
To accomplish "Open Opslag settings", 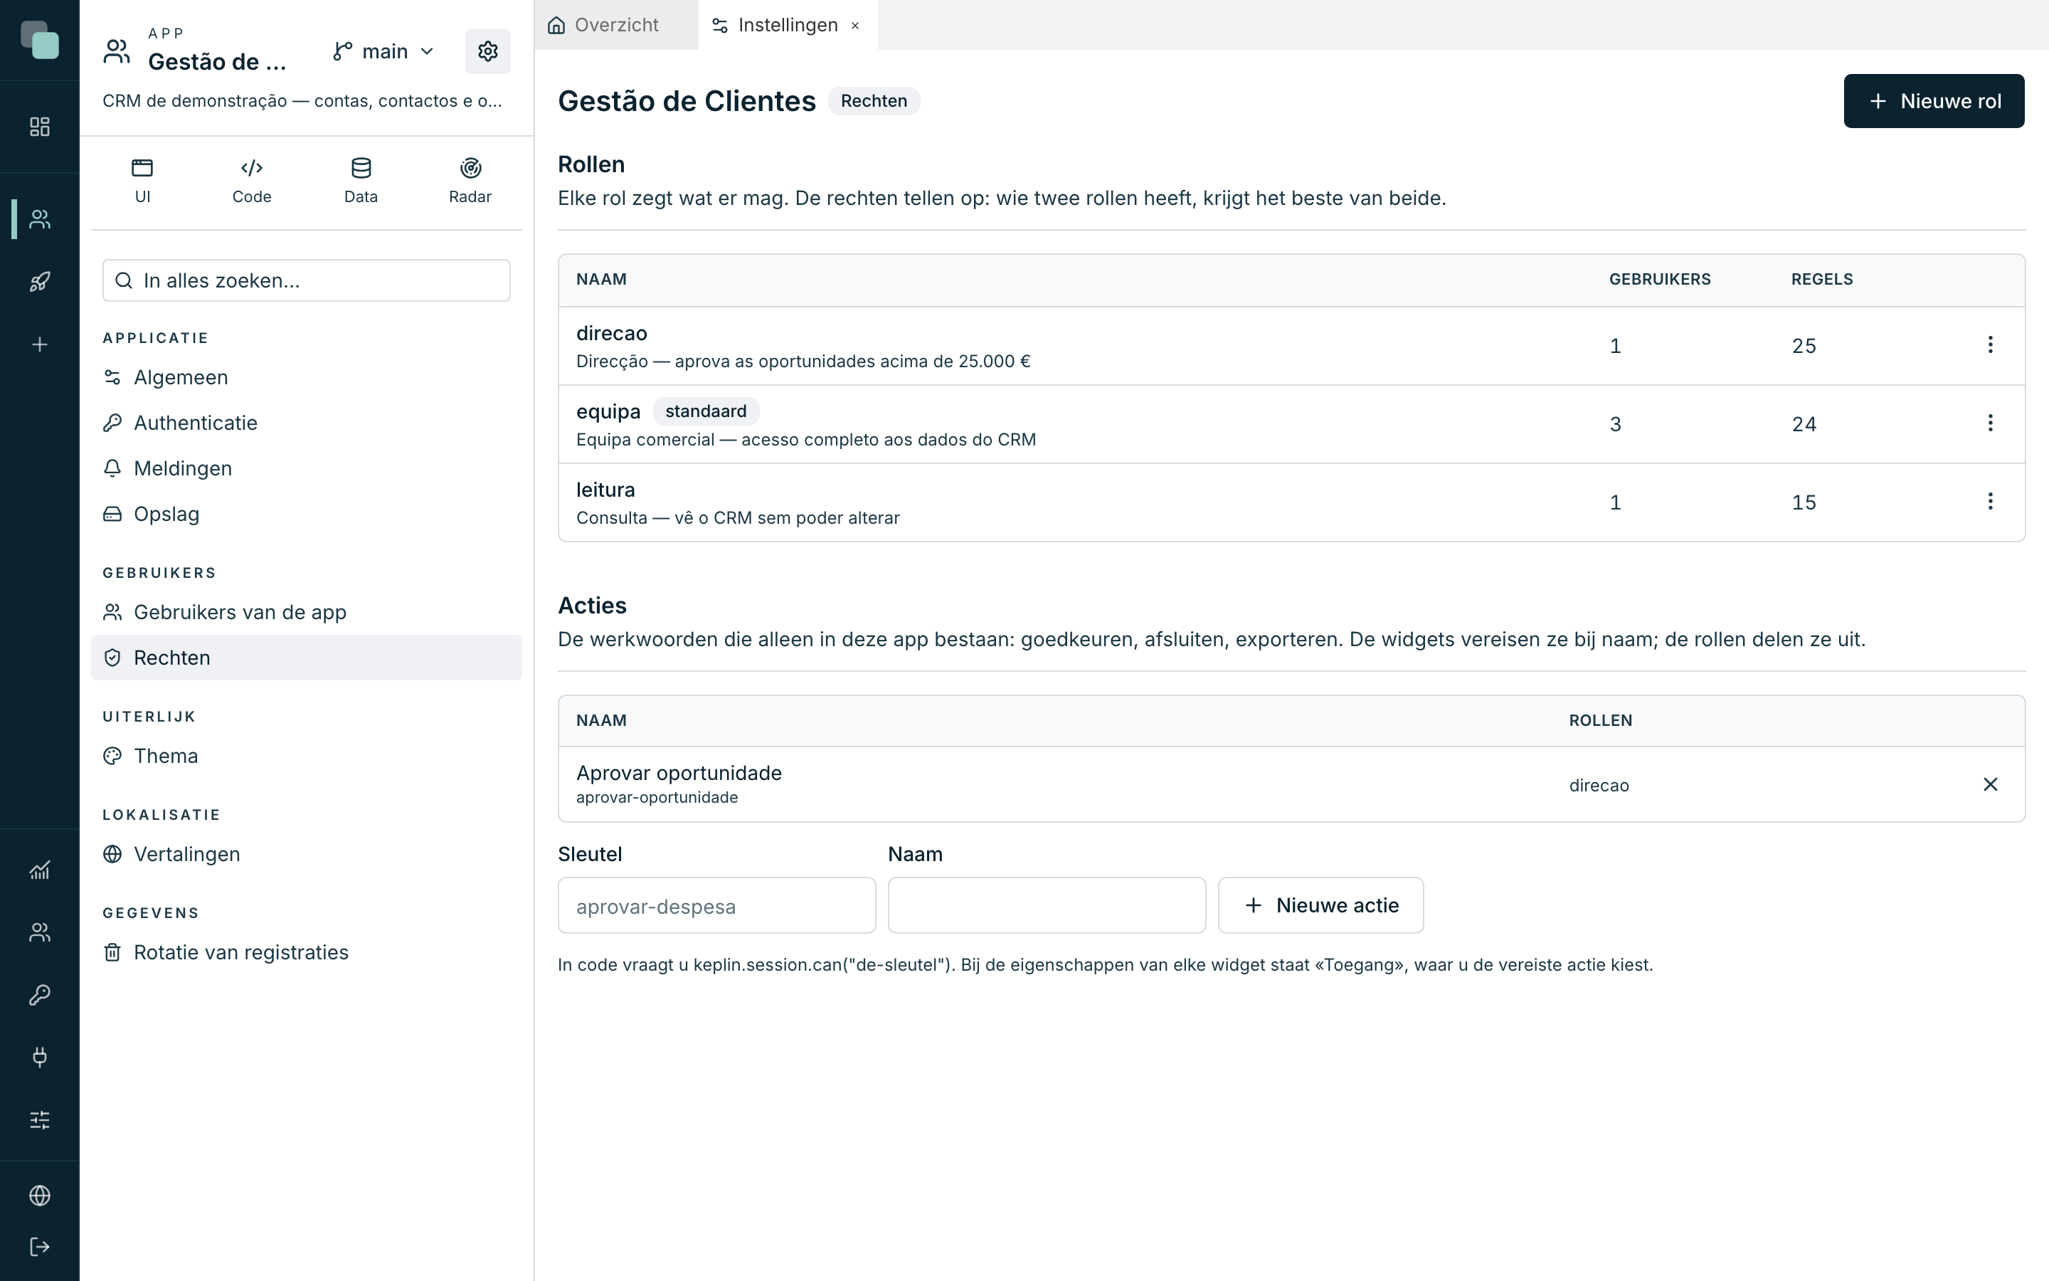I will click(x=307, y=515).
